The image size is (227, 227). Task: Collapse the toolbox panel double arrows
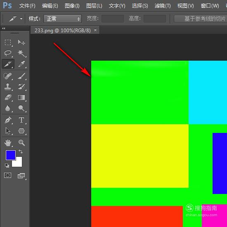tap(4, 28)
